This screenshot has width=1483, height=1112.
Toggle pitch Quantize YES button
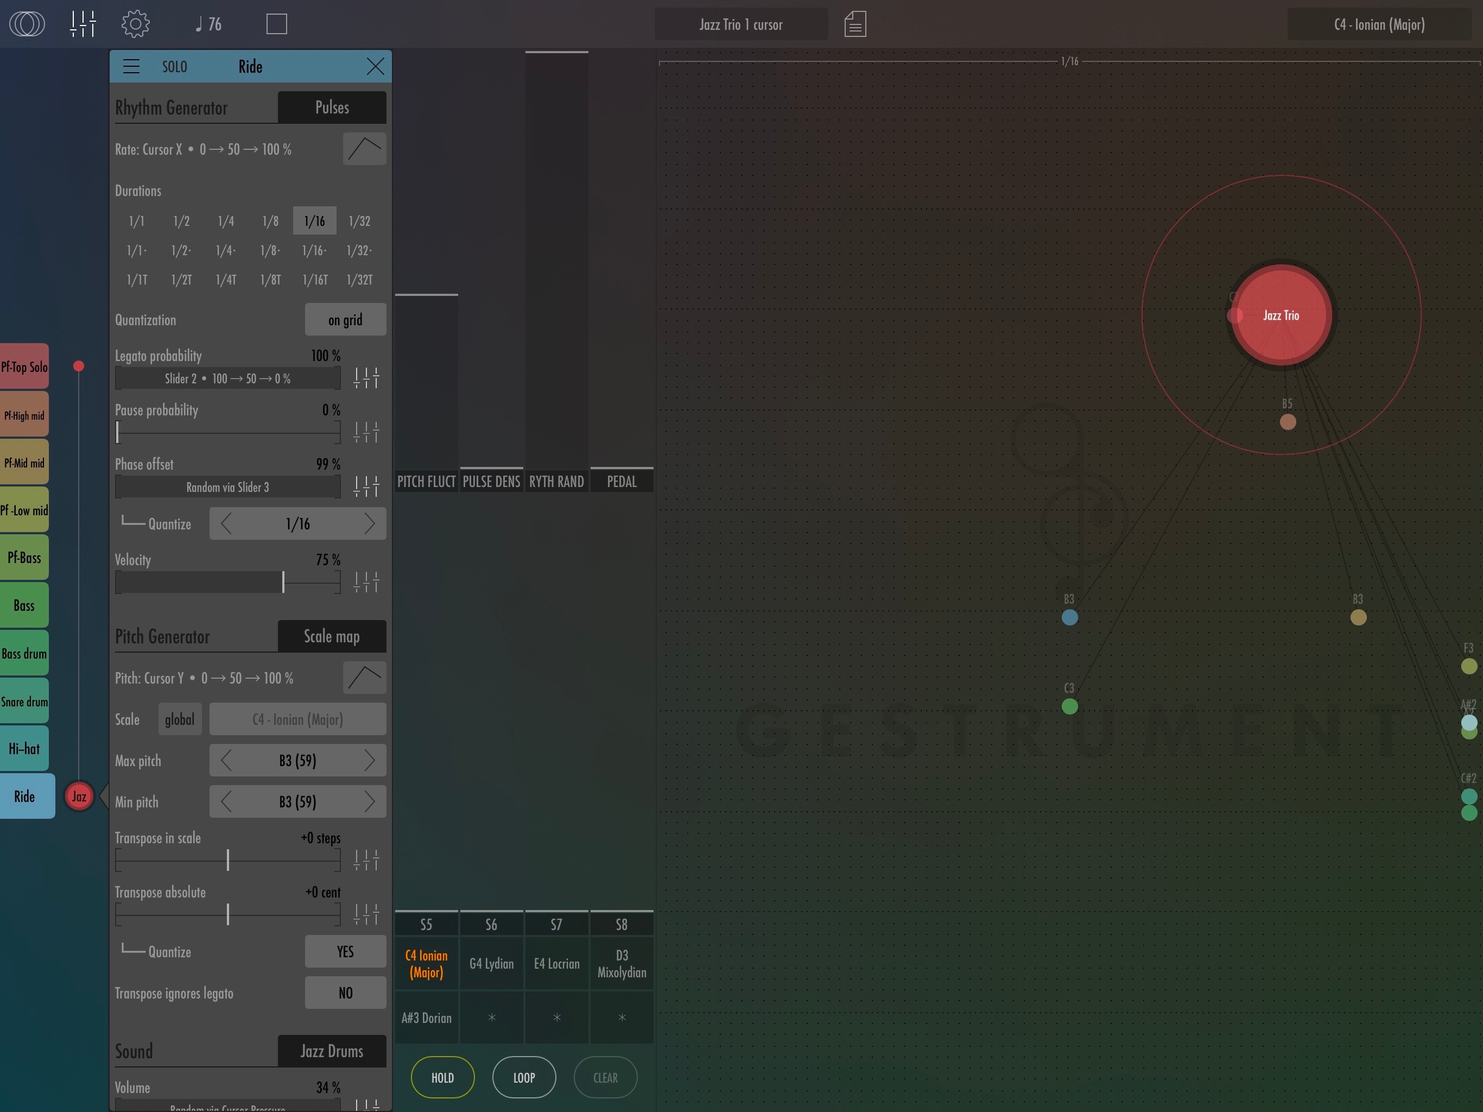(x=345, y=952)
